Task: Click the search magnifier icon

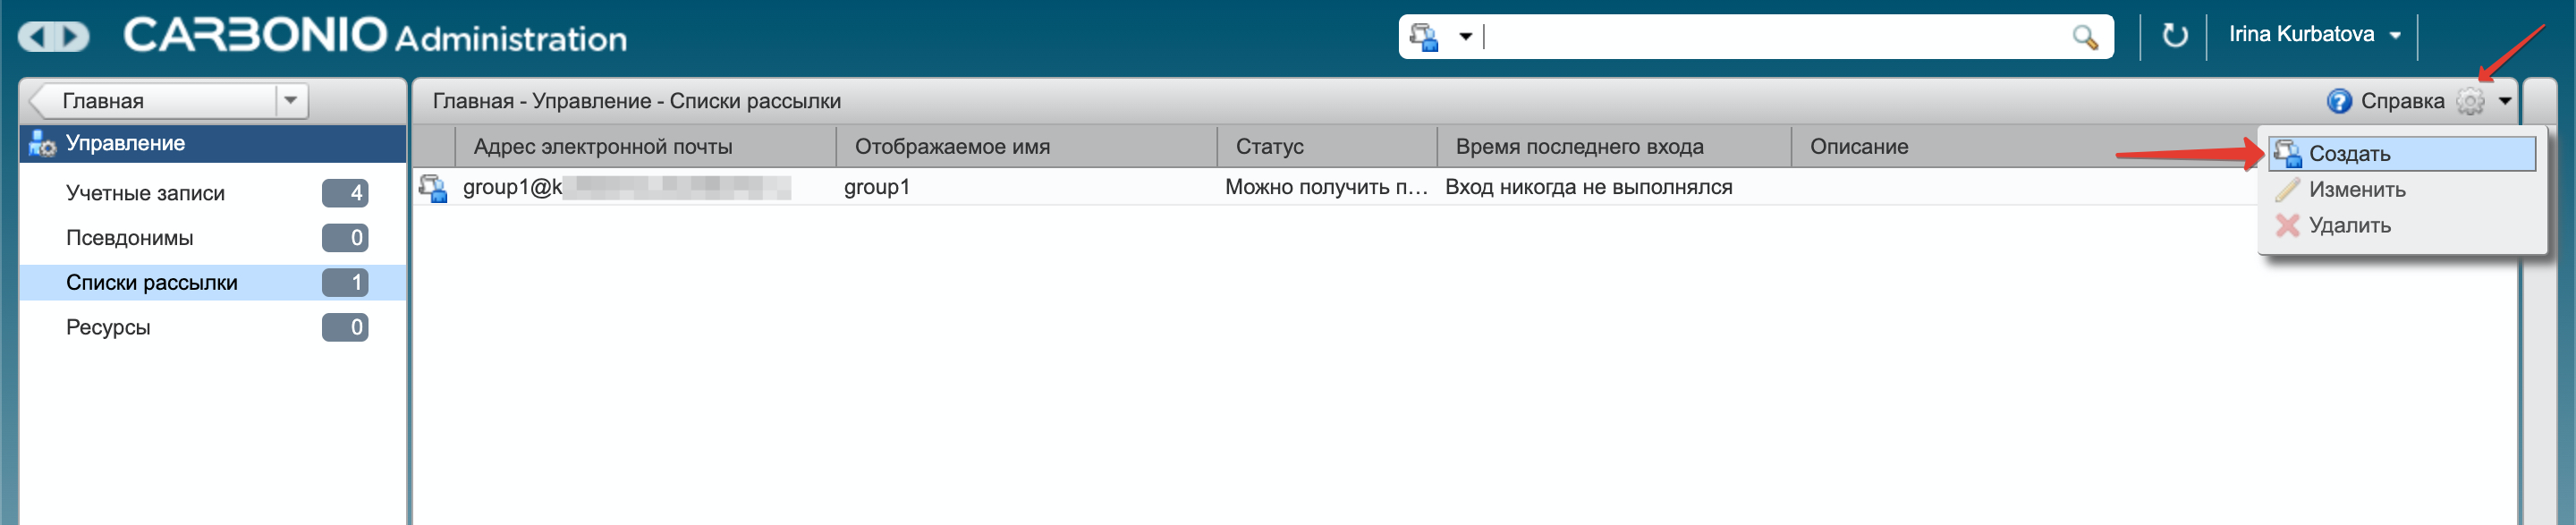Action: (2084, 37)
